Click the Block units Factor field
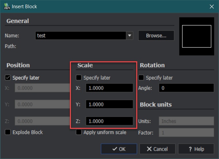Image resolution: width=219 pixels, height=159 pixels. (186, 132)
